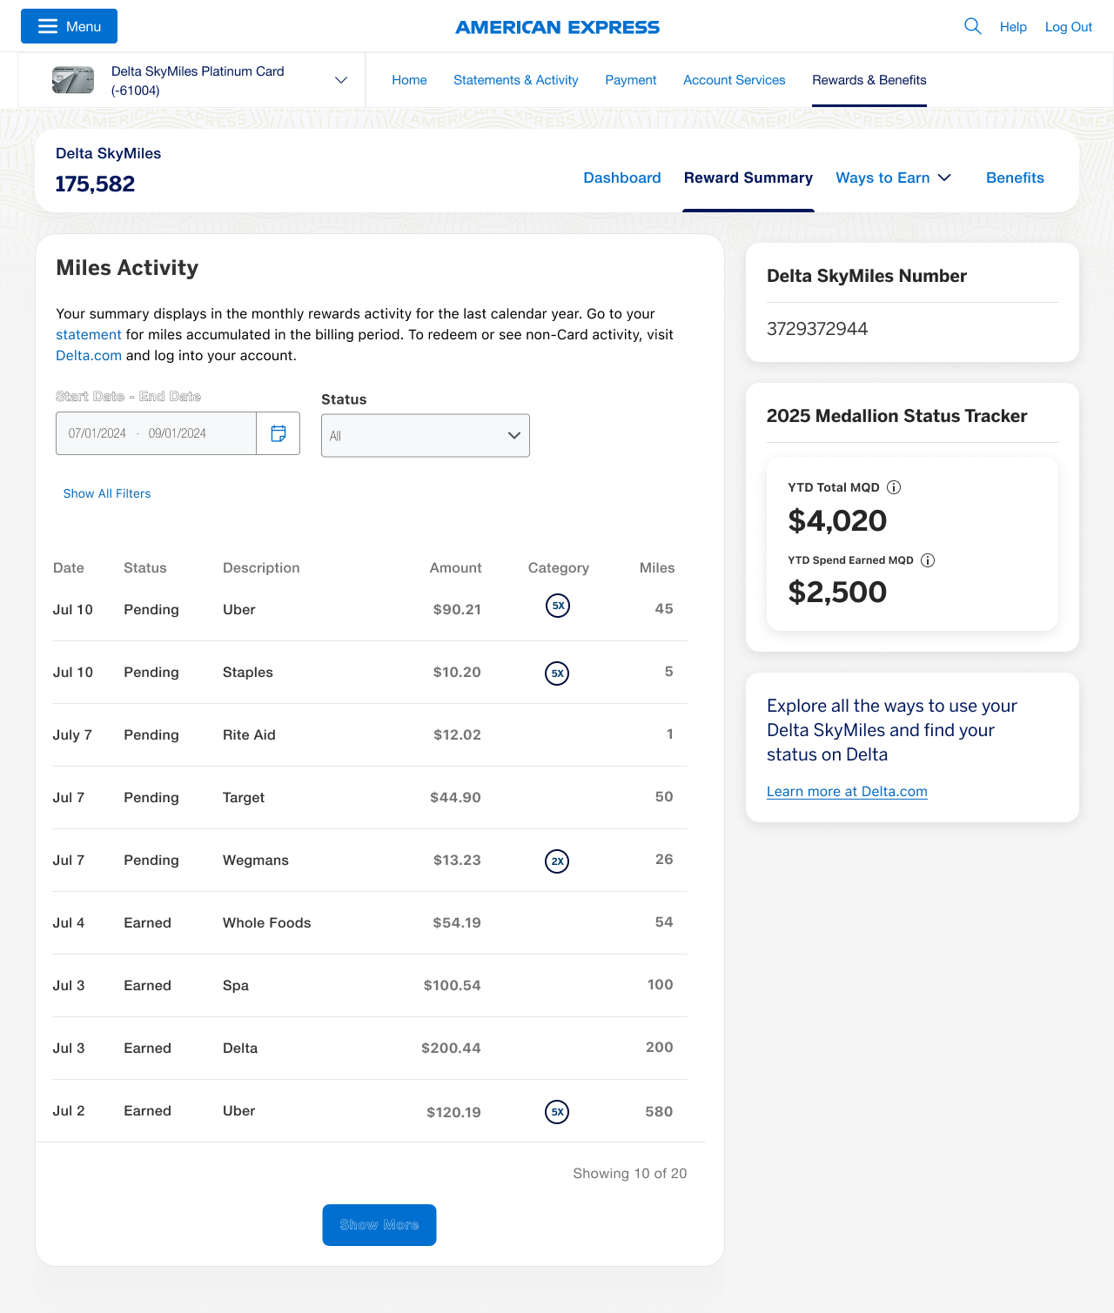Open the Benefits sub-tab
The width and height of the screenshot is (1114, 1313).
pos(1015,178)
